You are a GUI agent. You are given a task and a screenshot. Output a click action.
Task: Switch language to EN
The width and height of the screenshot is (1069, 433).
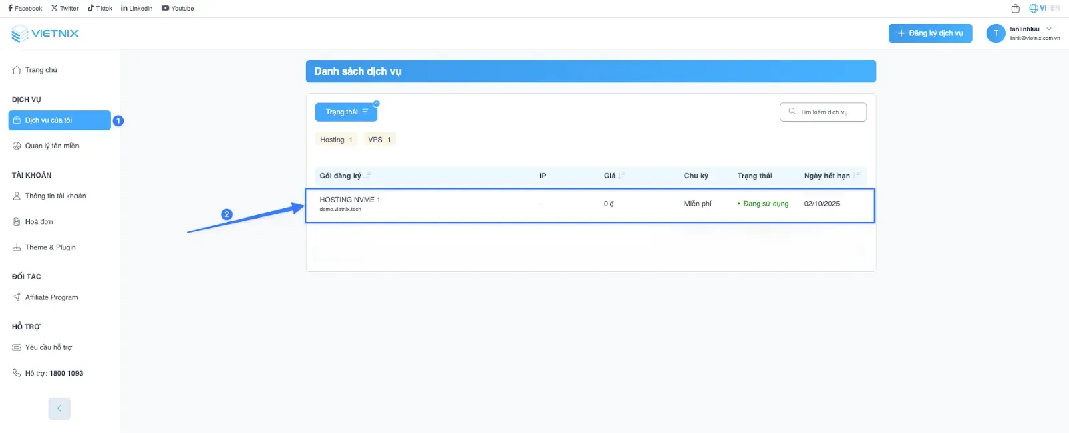click(x=1055, y=9)
